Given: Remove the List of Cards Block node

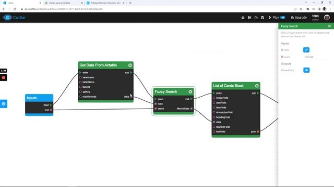Looking at the screenshot, I should (x=257, y=86).
